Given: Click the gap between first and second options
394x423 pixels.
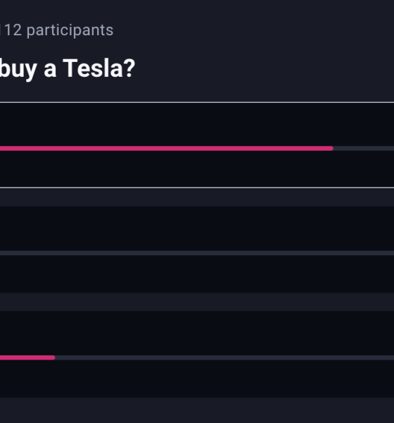Looking at the screenshot, I should tap(197, 197).
